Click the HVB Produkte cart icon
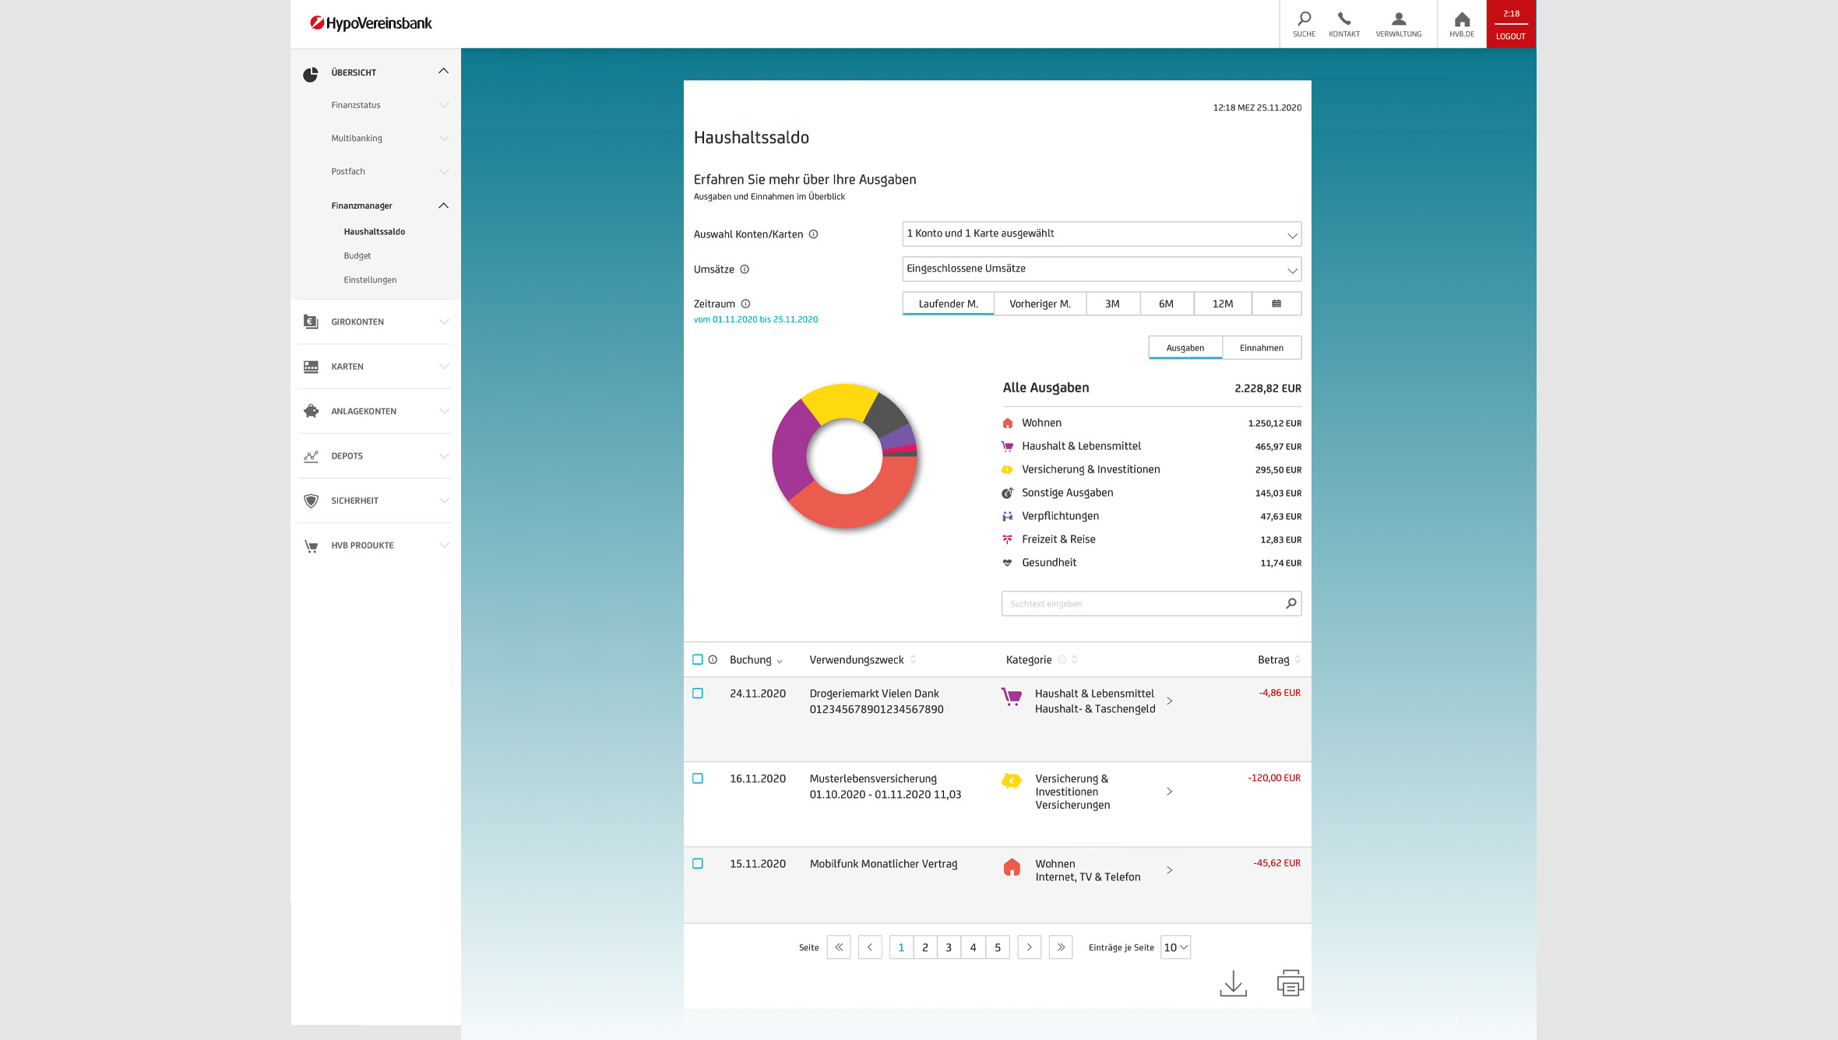The height and width of the screenshot is (1040, 1838). (311, 546)
